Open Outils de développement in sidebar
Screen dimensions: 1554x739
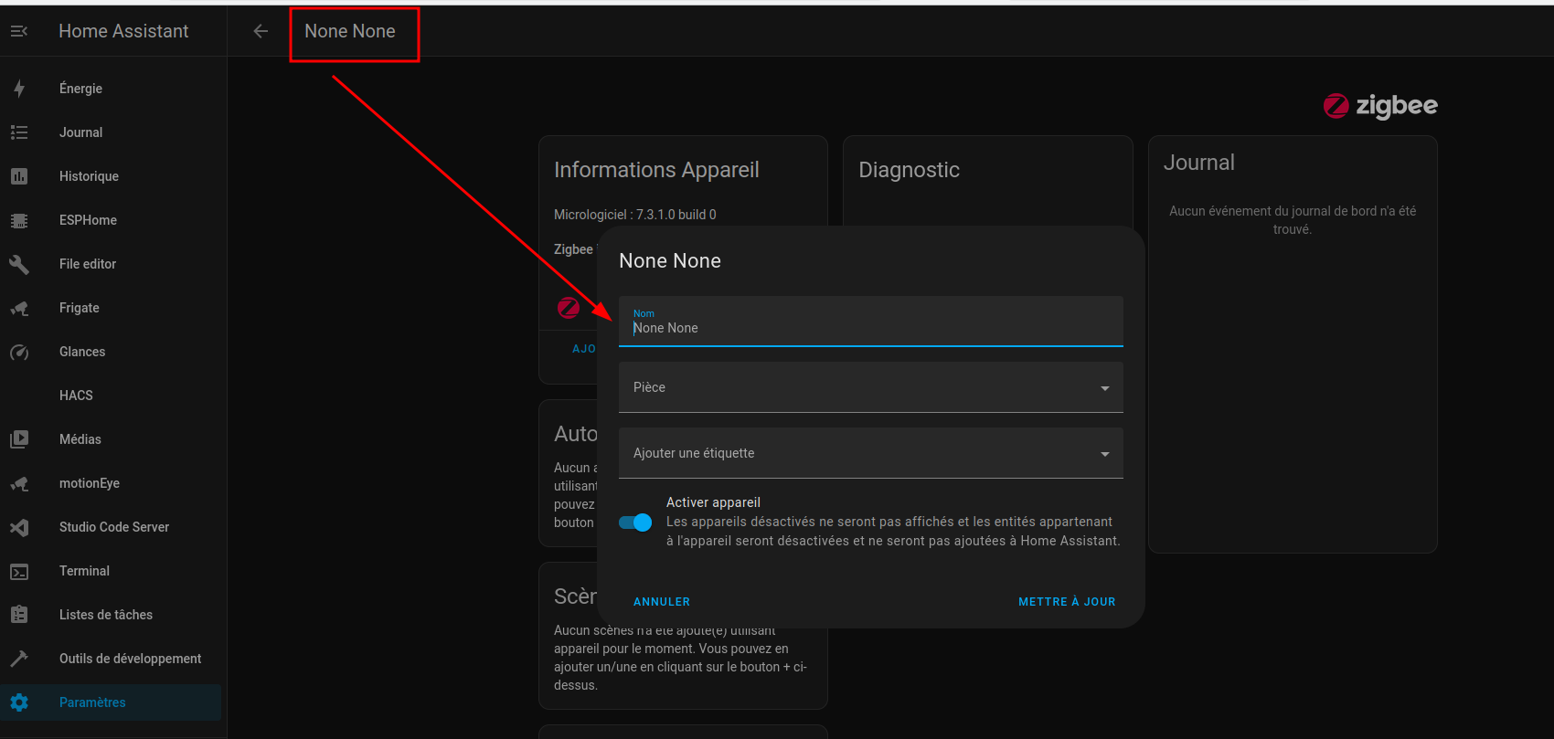click(111, 659)
